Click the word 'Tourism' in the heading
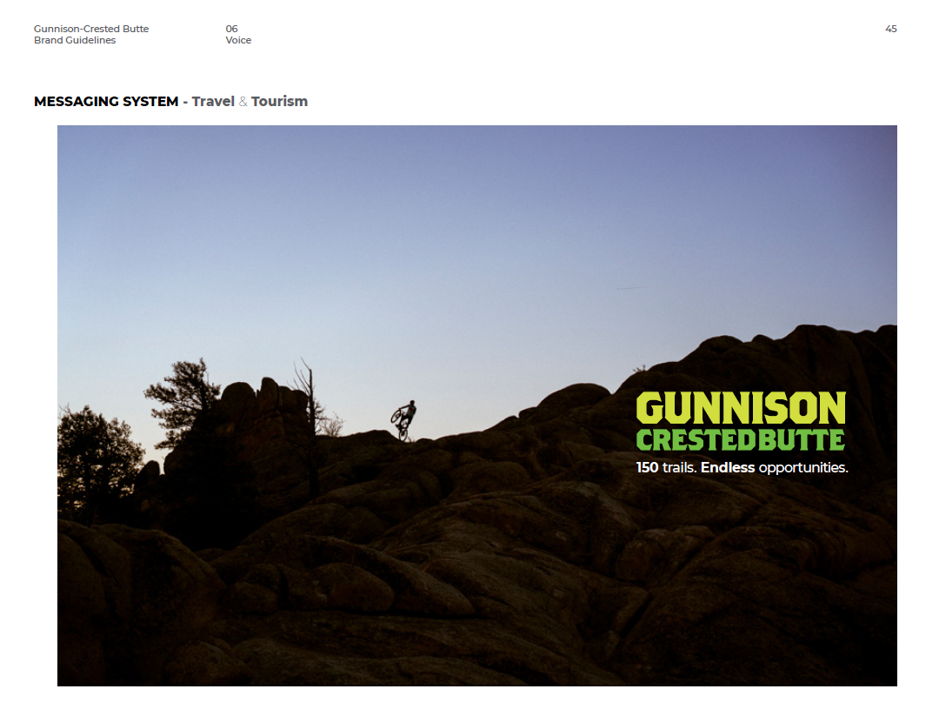The width and height of the screenshot is (939, 709). [x=279, y=101]
